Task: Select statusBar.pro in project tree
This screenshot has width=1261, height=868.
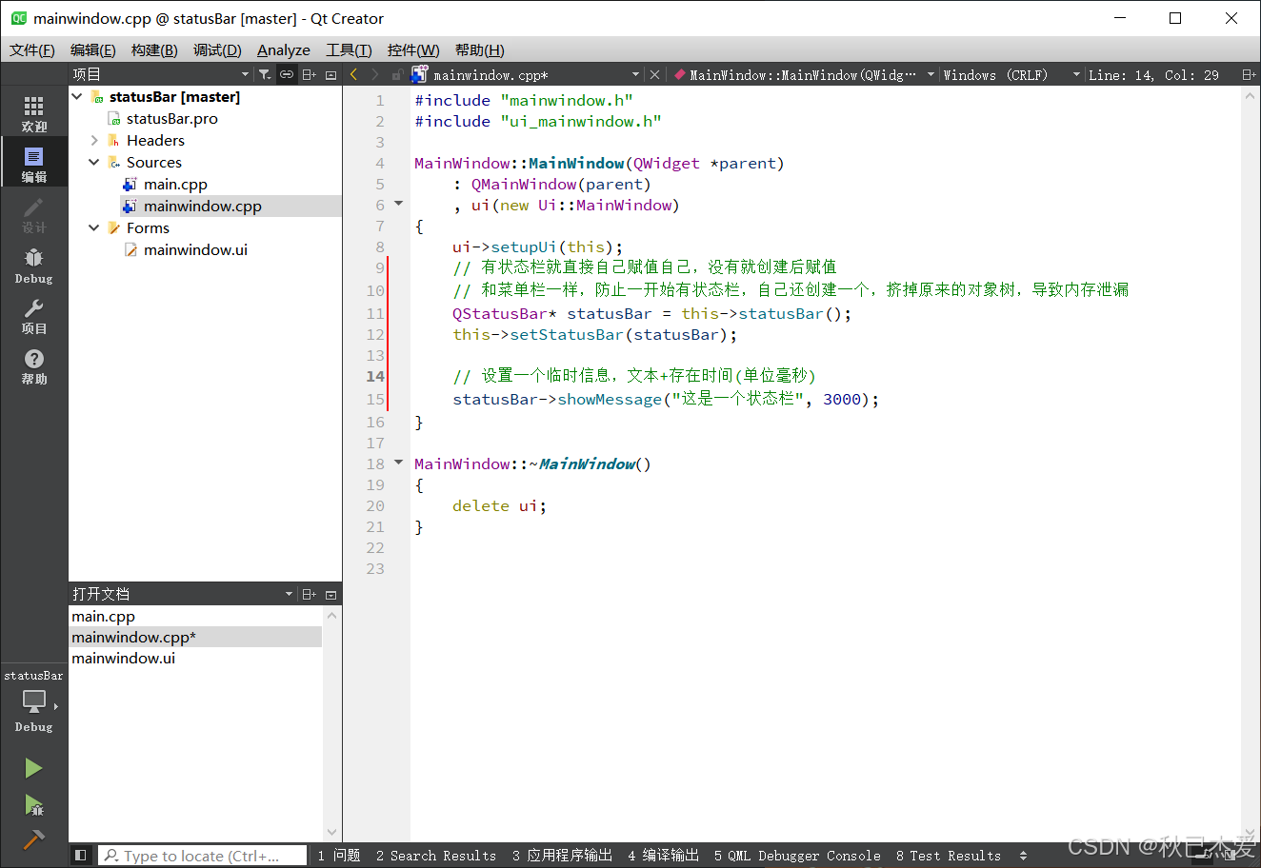Action: [172, 118]
